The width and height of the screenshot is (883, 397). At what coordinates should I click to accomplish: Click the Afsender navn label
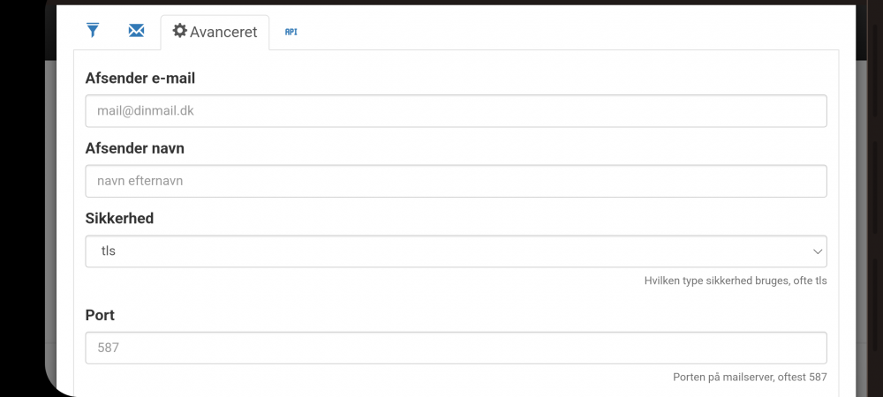tap(134, 148)
